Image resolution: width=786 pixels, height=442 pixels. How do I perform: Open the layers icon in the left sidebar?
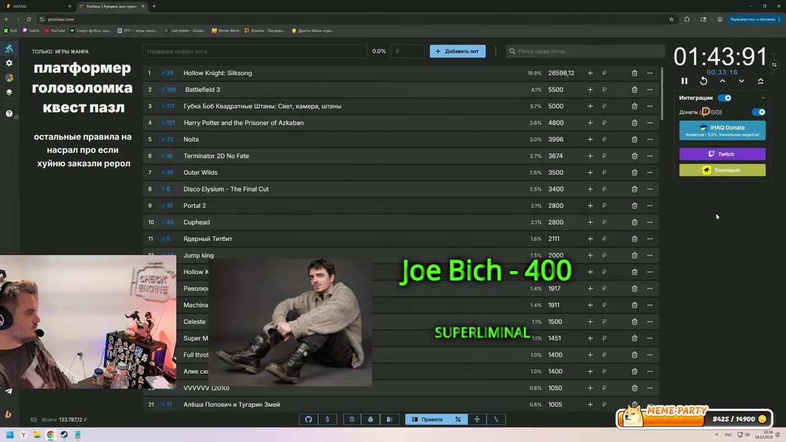click(9, 93)
